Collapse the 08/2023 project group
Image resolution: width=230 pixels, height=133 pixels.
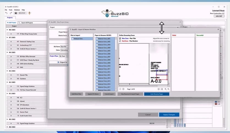7,30
